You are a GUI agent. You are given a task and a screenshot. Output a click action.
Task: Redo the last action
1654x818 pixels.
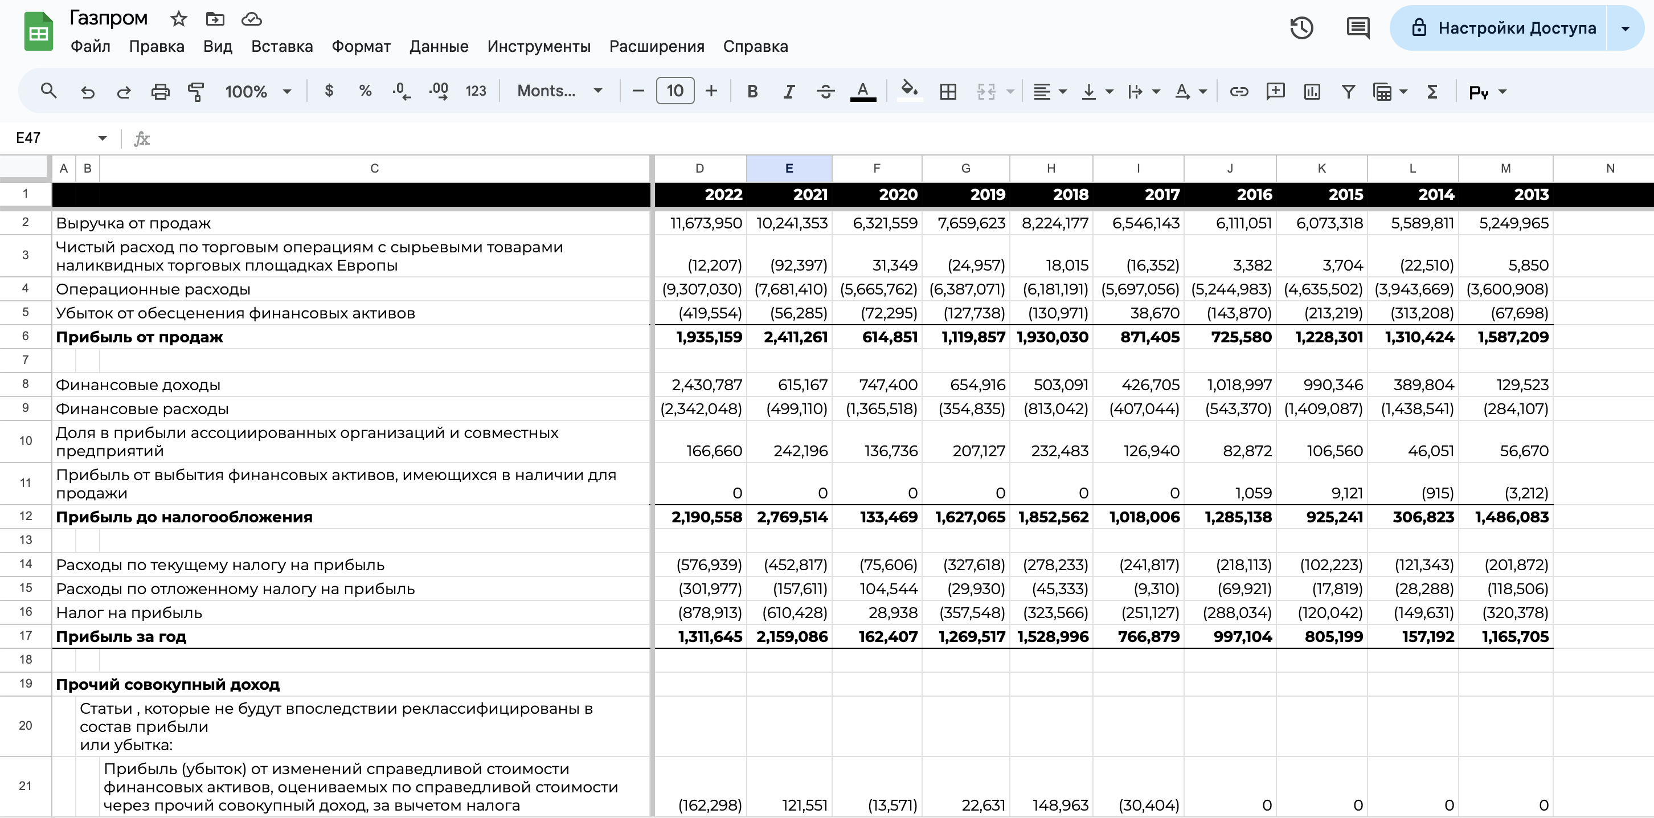[123, 91]
